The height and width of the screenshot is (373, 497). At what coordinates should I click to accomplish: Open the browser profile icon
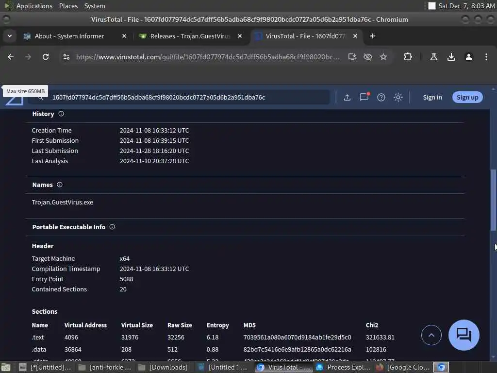click(x=469, y=57)
